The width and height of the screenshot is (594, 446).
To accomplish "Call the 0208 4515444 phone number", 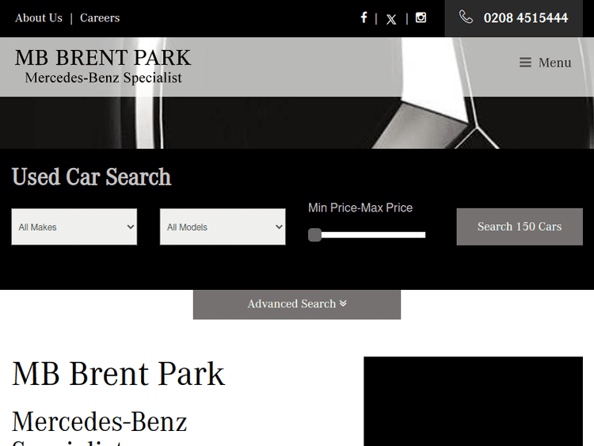I will 525,17.
